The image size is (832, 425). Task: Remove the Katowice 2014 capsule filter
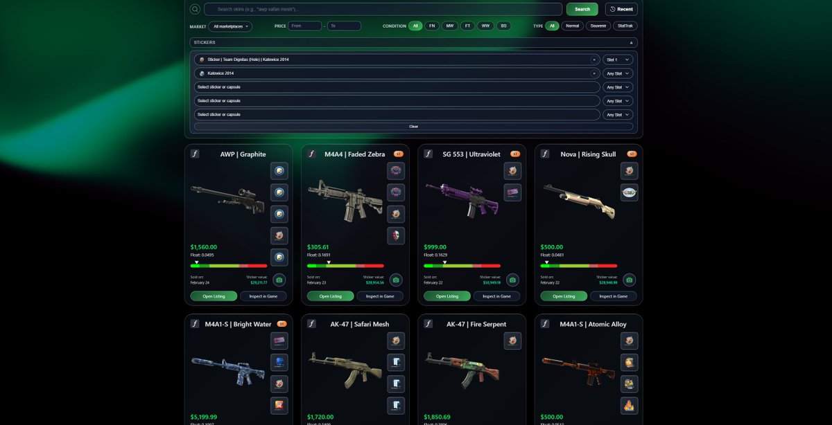coord(594,73)
